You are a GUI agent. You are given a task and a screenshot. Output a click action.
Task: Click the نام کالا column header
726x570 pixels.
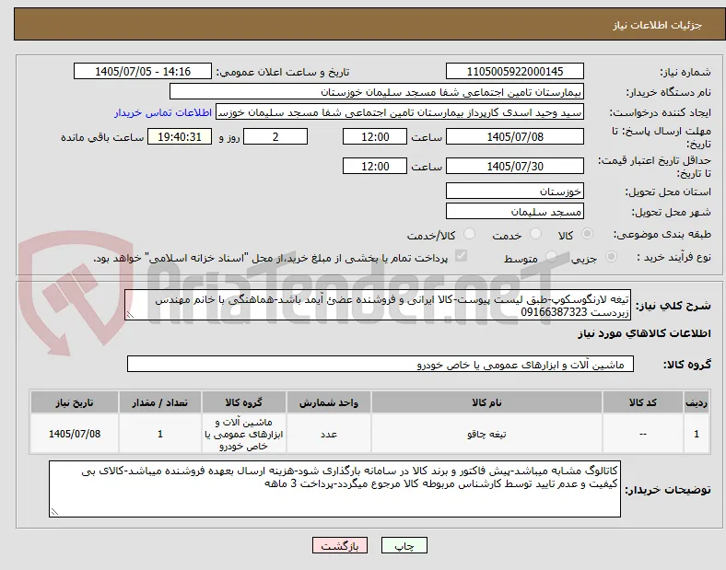(x=486, y=402)
